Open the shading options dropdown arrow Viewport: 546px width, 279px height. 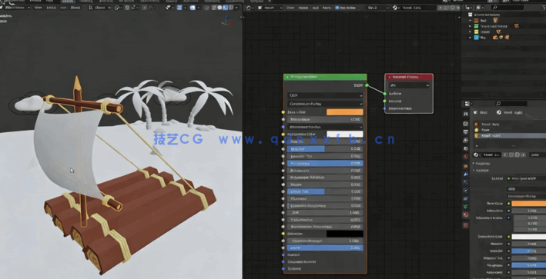click(x=236, y=8)
